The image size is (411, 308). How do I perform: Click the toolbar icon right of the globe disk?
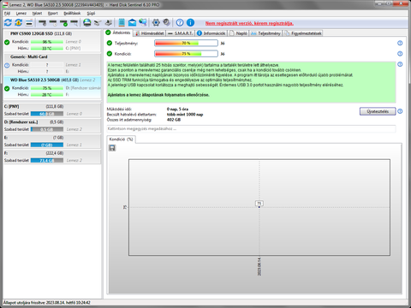click(98, 22)
